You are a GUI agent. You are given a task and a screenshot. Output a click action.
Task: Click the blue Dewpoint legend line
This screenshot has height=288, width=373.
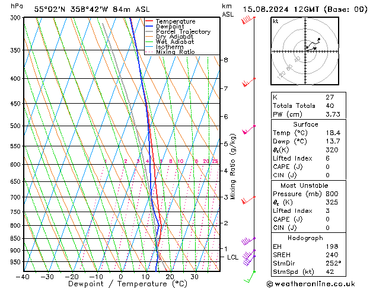pyautogui.click(x=149, y=27)
